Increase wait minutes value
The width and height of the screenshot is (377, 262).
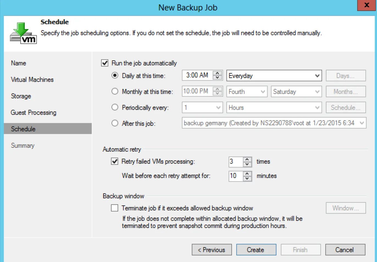pos(247,174)
